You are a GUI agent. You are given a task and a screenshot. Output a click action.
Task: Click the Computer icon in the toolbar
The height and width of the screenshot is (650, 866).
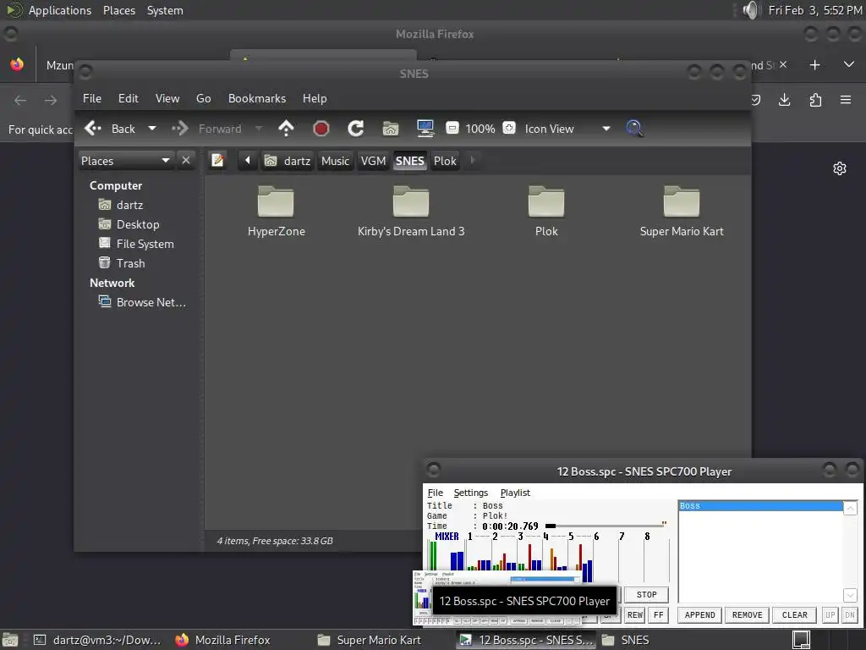tap(425, 129)
